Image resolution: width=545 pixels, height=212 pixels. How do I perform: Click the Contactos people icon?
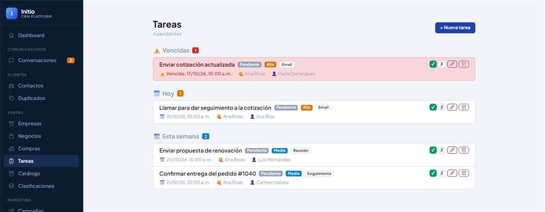coord(11,86)
